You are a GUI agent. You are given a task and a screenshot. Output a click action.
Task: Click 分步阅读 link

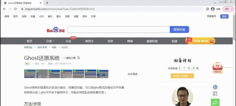[x=133, y=74]
